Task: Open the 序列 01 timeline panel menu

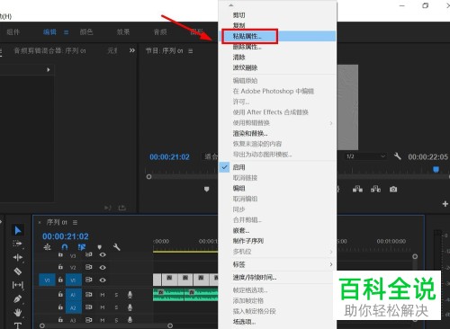Action: [75, 222]
